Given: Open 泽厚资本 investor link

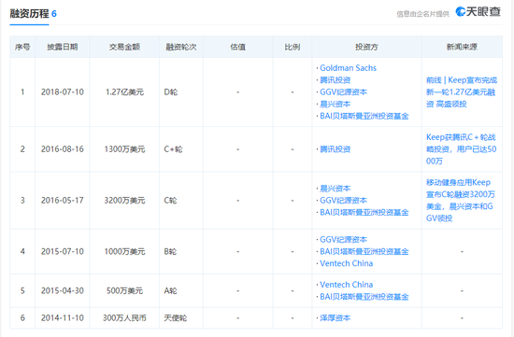Looking at the screenshot, I should tap(335, 317).
